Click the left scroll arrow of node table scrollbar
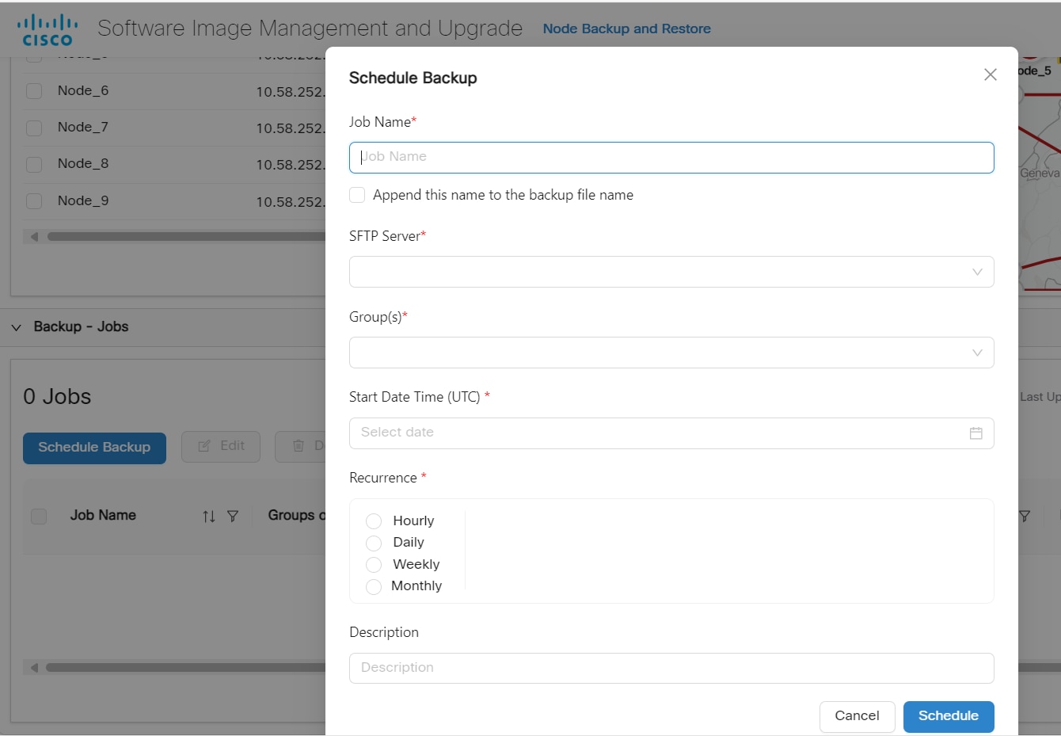The width and height of the screenshot is (1061, 736). (33, 236)
